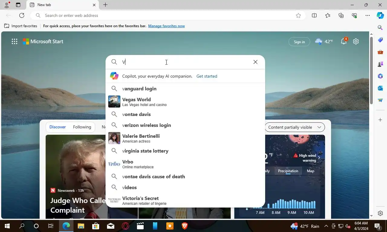
Task: Click the Get started Copilot link
Action: (x=207, y=76)
